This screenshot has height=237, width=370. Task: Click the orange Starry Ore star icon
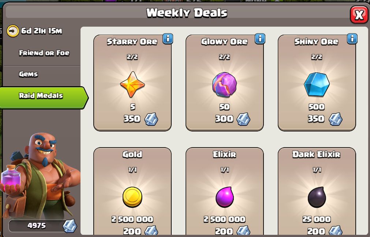click(x=132, y=84)
